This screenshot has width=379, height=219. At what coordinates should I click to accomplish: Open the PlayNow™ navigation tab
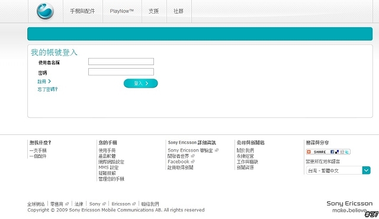[122, 11]
